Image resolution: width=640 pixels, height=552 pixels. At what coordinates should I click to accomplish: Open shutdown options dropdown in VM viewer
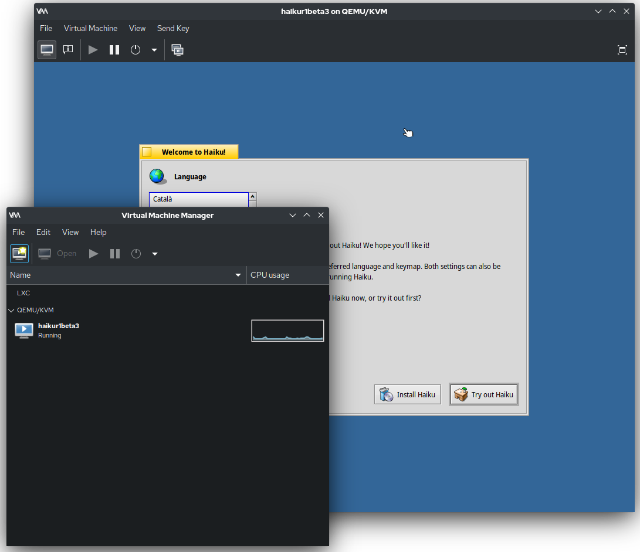(x=154, y=50)
